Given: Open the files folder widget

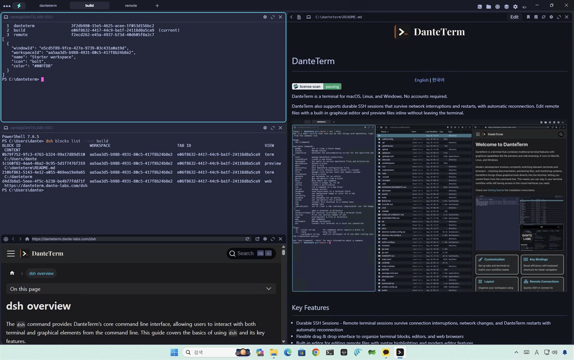Looking at the screenshot, I should click(488, 6).
